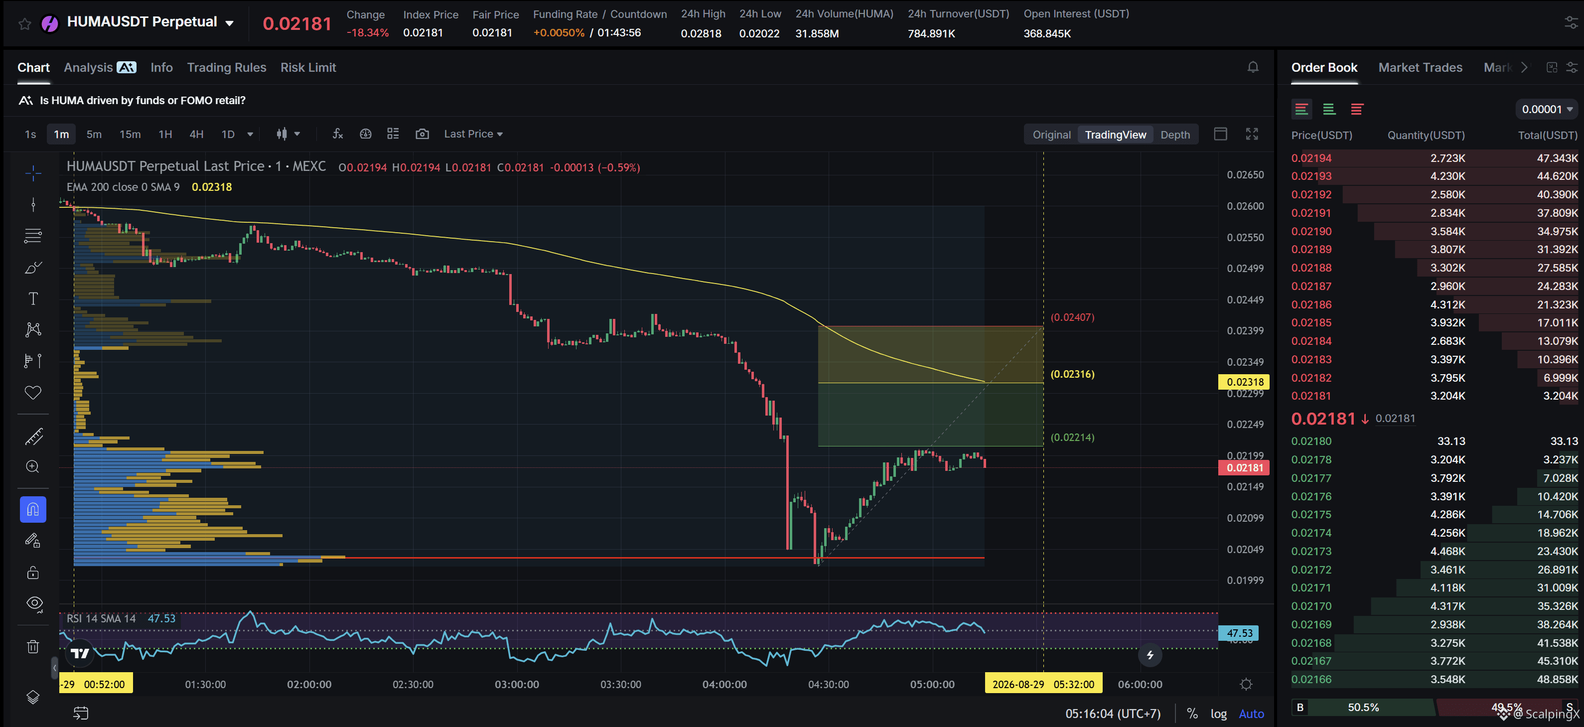
Task: Lock all drawing tools
Action: [x=33, y=572]
